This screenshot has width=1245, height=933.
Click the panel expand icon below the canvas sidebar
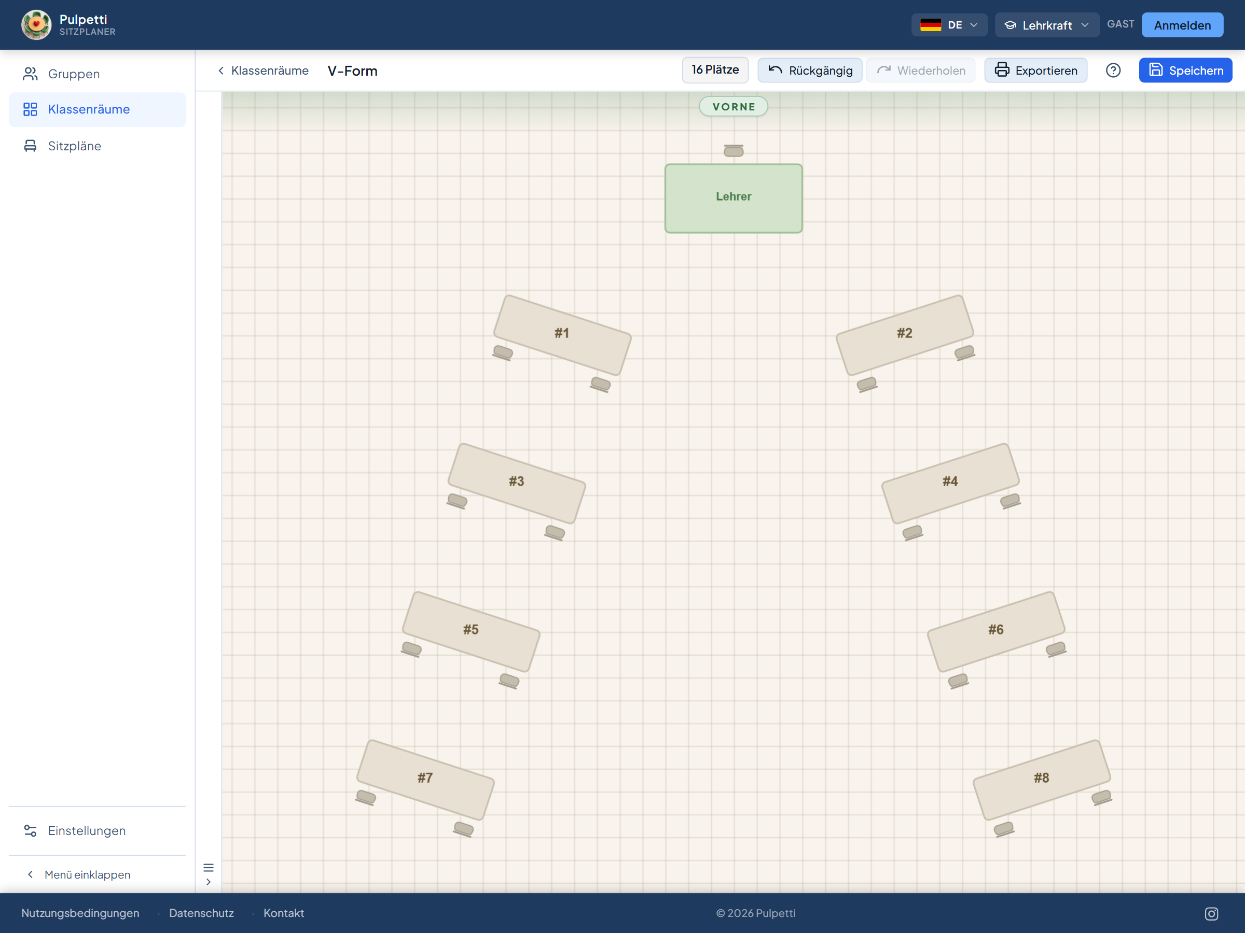[208, 881]
